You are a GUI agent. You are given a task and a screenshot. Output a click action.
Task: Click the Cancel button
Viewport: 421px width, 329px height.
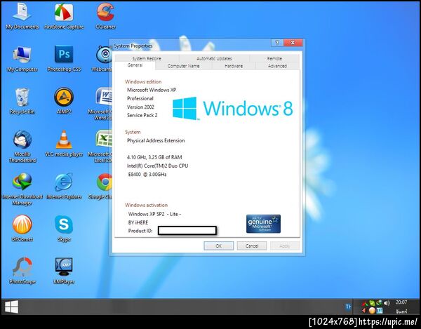coord(252,246)
